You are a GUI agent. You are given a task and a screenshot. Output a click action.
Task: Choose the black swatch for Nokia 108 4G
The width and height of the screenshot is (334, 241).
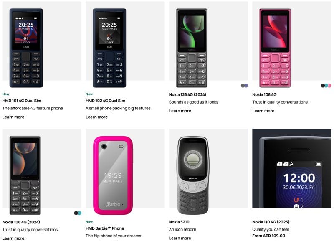tap(323, 86)
